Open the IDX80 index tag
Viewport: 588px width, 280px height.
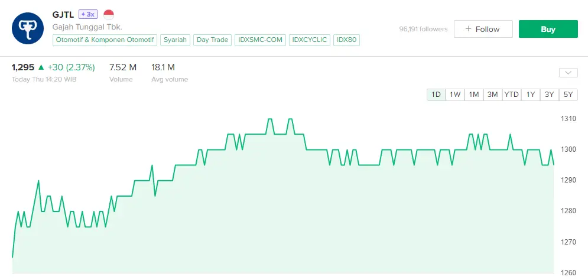pos(346,40)
